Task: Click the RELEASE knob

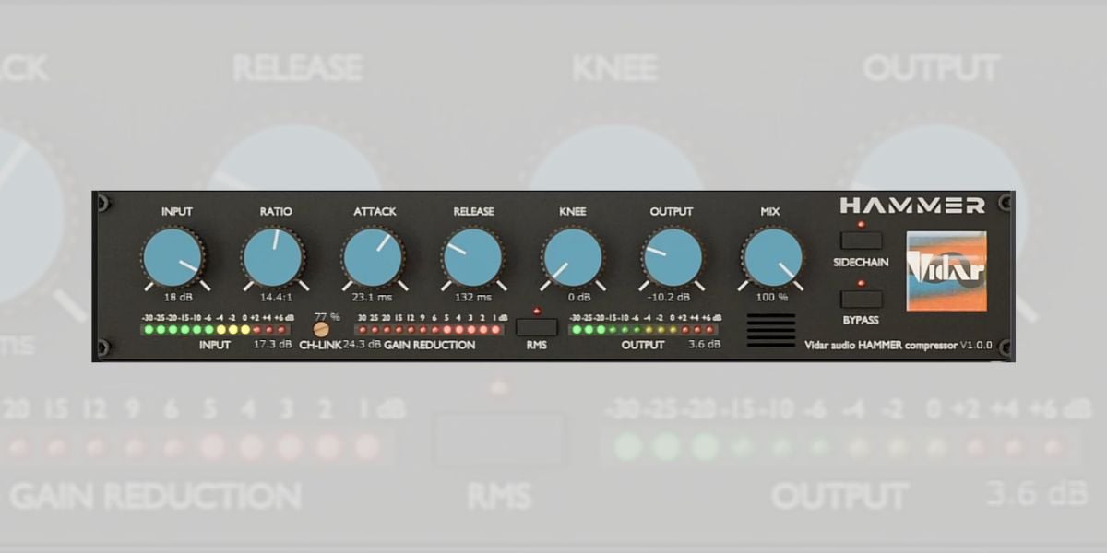Action: click(473, 257)
